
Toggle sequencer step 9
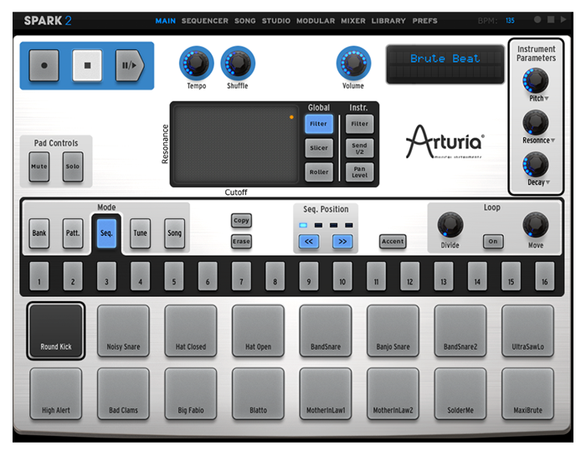click(309, 276)
